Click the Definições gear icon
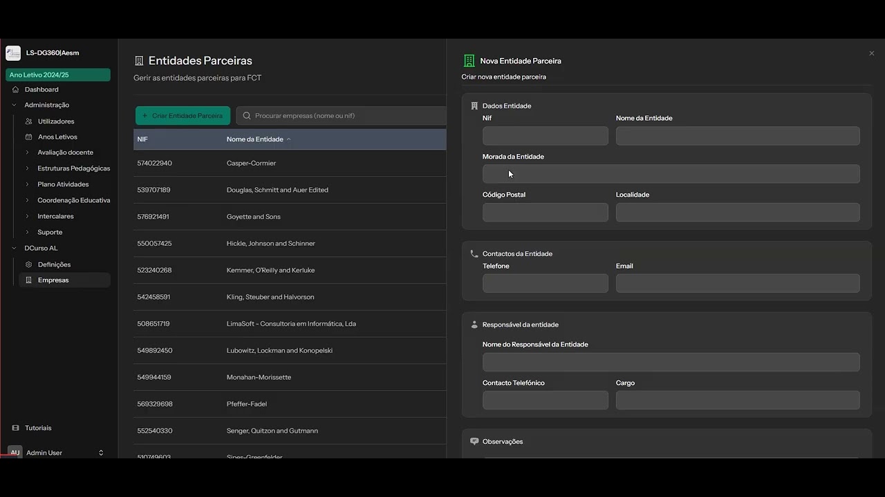 [28, 264]
